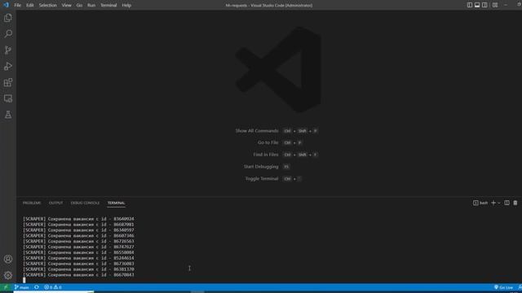Open the Help menu
This screenshot has width=522, height=293.
pyautogui.click(x=126, y=5)
